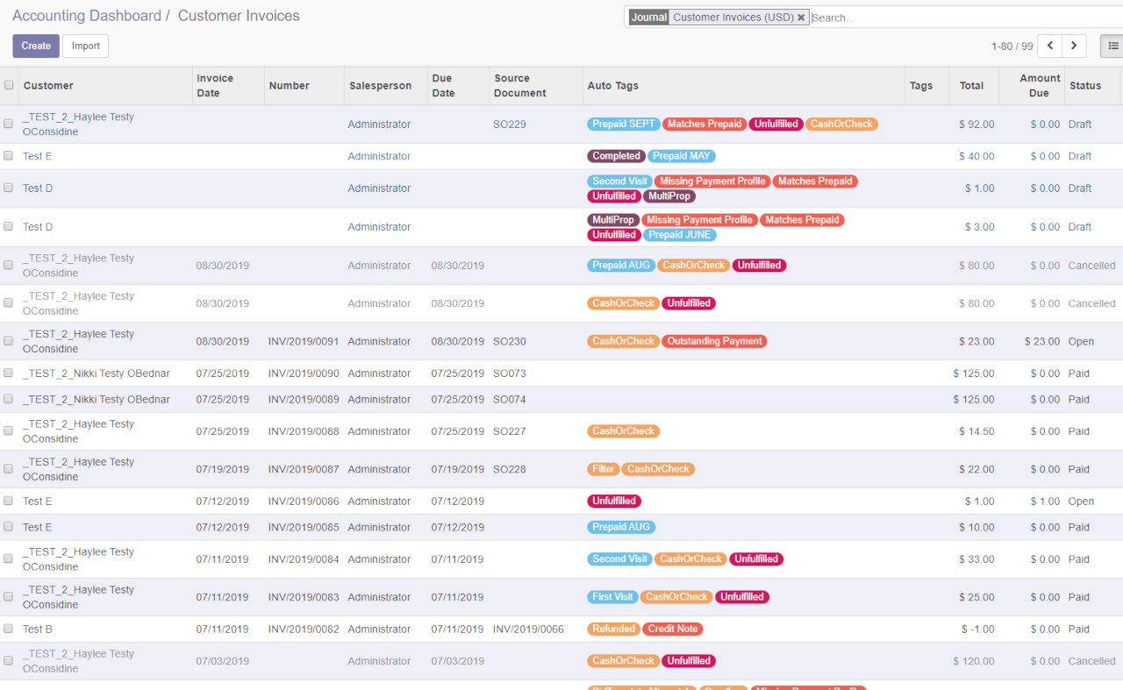The width and height of the screenshot is (1123, 690).
Task: Sort by Status column header
Action: (x=1084, y=85)
